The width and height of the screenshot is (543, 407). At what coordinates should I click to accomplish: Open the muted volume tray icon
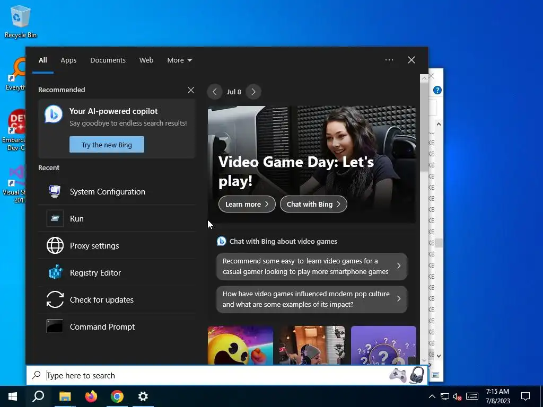click(x=458, y=396)
